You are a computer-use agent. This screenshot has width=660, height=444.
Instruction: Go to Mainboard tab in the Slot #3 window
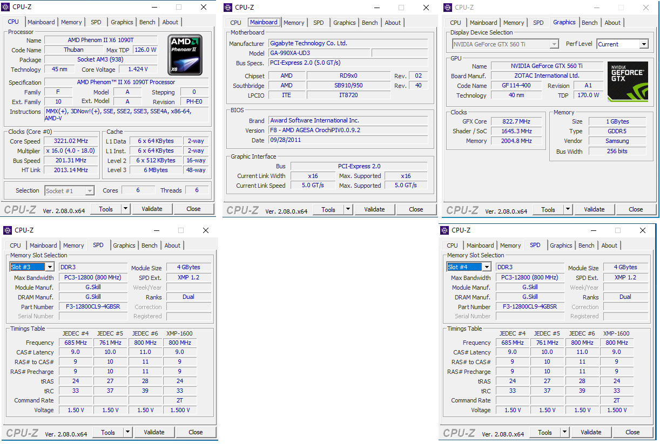43,245
